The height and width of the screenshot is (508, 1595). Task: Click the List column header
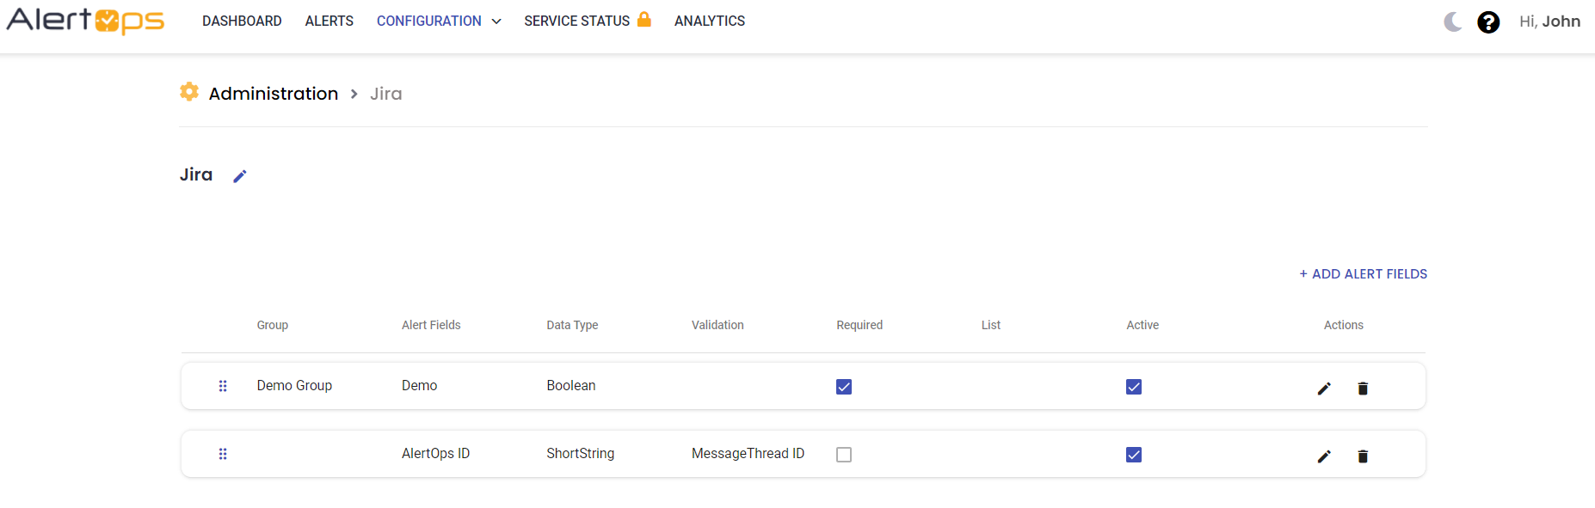click(x=991, y=325)
